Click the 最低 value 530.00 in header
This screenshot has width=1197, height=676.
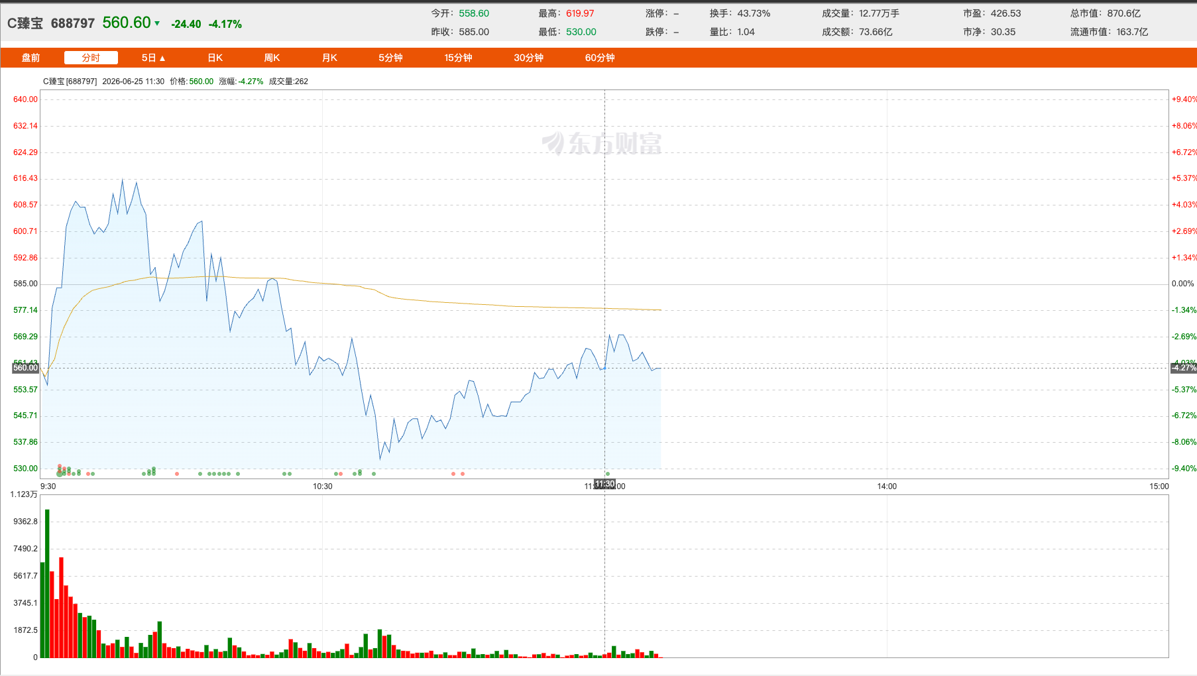click(x=581, y=32)
